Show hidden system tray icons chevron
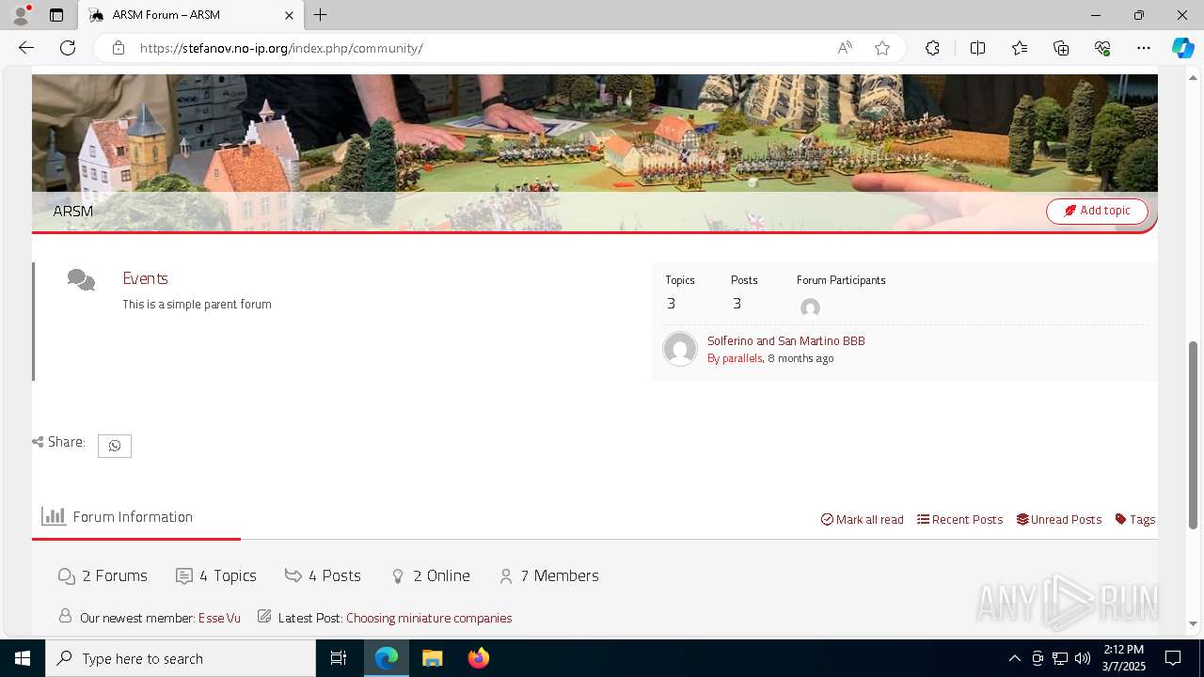1204x677 pixels. (x=1014, y=658)
